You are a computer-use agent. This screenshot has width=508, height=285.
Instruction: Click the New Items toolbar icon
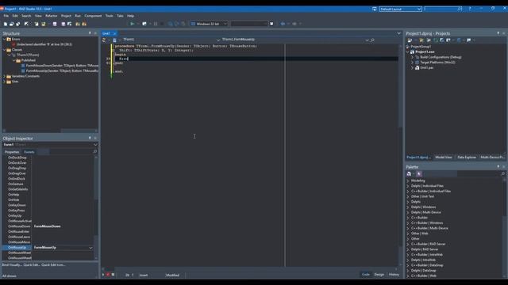(6, 24)
